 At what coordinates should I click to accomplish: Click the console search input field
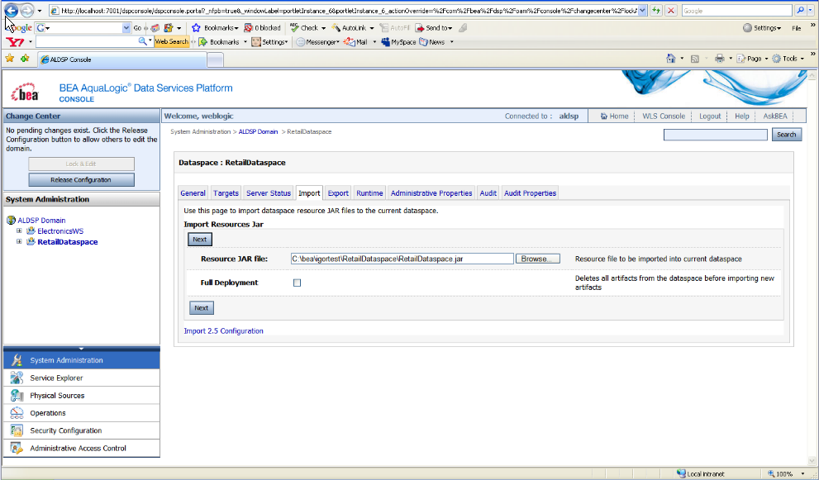(716, 135)
